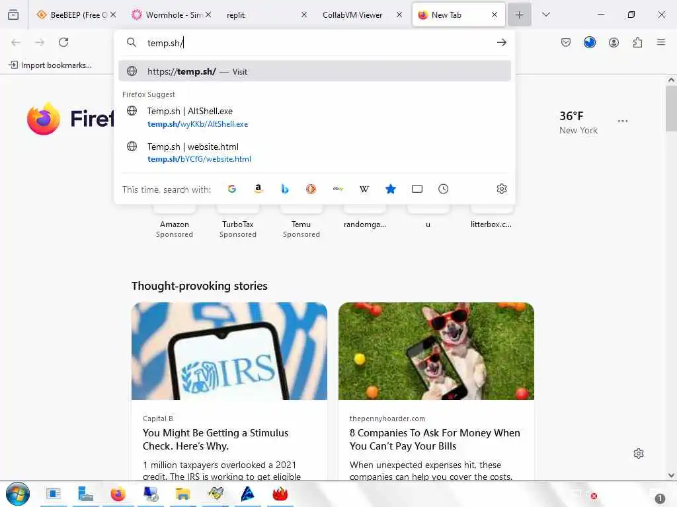Select the New Tab tab
Image resolution: width=677 pixels, height=507 pixels.
pyautogui.click(x=458, y=15)
